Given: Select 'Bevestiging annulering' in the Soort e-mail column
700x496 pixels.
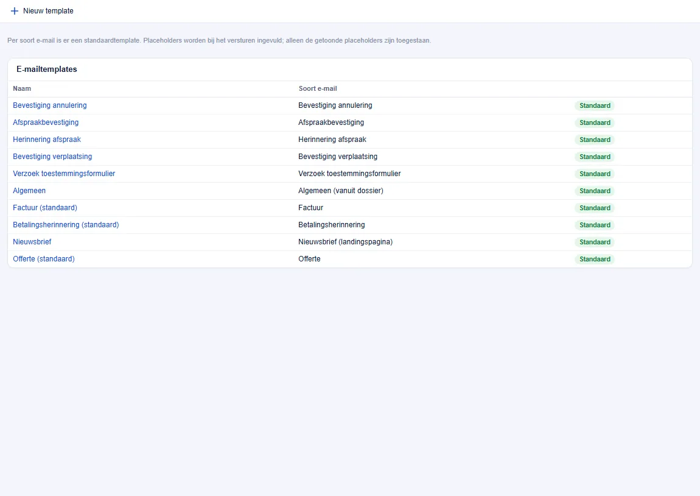Looking at the screenshot, I should (x=335, y=105).
